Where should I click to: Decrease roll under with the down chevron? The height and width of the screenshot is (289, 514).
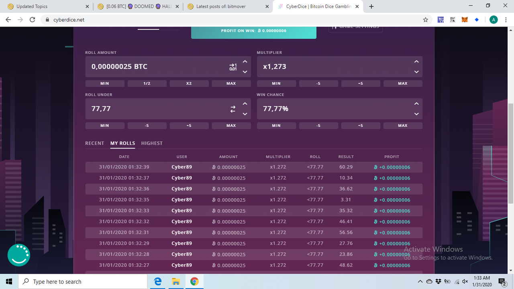245,114
